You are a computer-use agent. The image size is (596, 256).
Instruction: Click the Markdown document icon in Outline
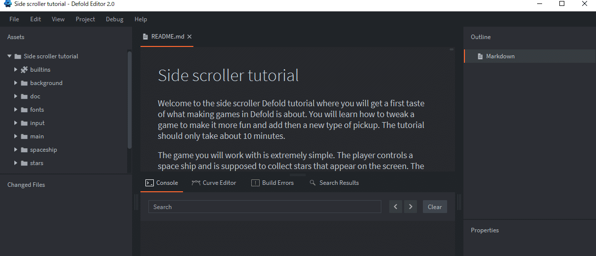tap(480, 56)
